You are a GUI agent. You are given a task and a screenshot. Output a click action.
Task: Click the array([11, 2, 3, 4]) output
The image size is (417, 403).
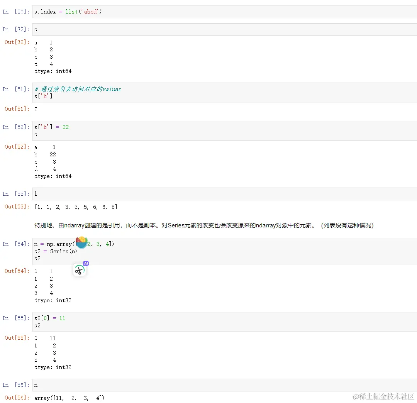click(x=69, y=398)
